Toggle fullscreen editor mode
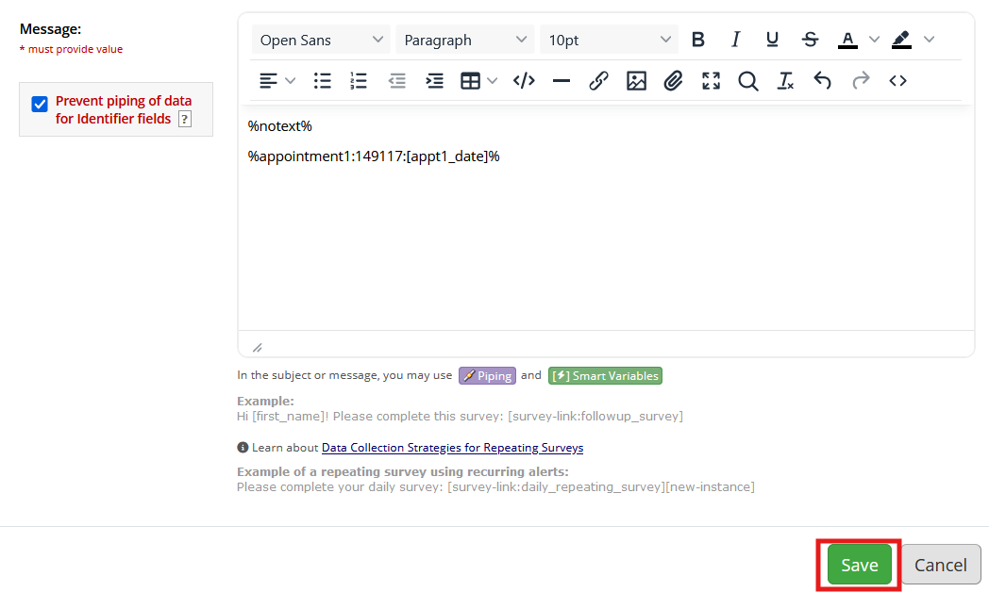Screen dimensions: 989x592 pyautogui.click(x=711, y=81)
